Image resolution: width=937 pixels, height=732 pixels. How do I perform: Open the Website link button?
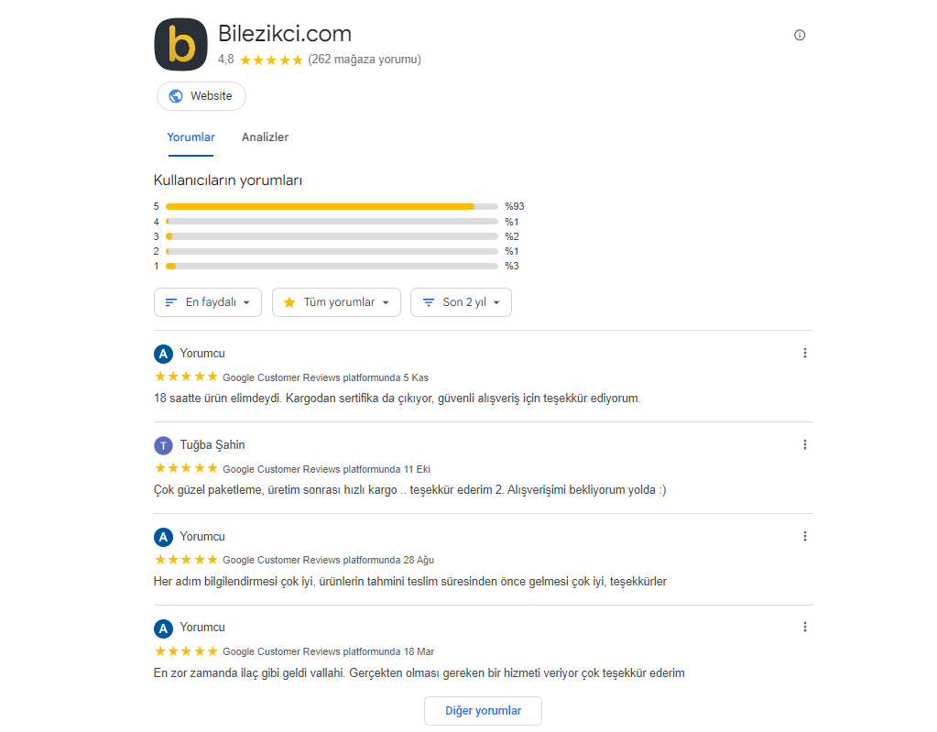pos(202,96)
